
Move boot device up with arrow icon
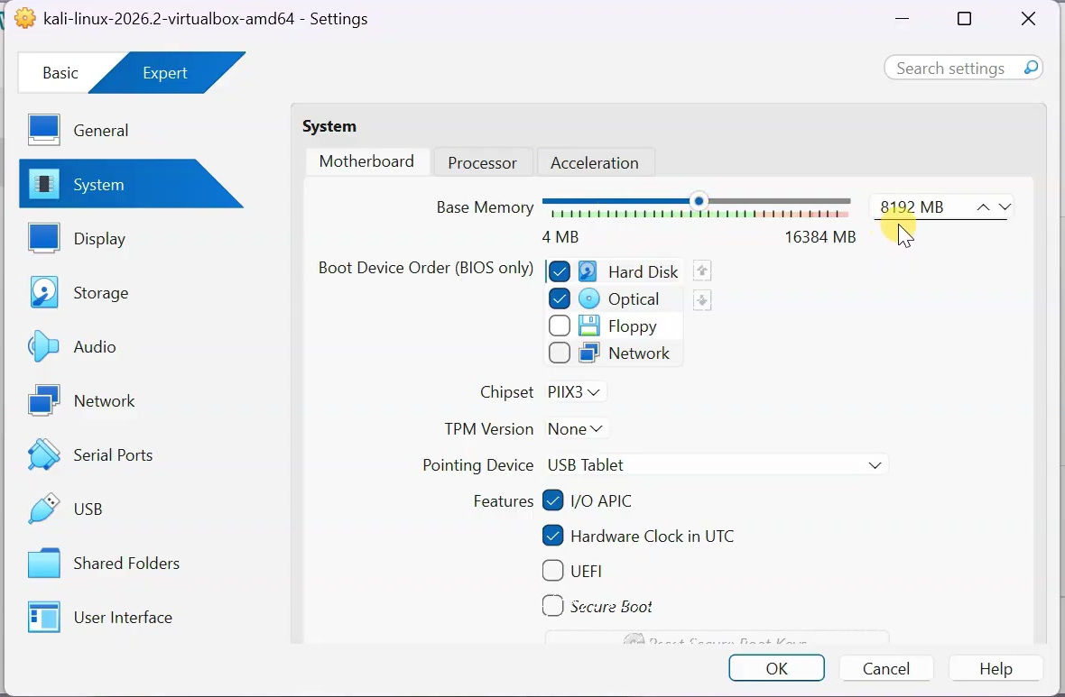(x=701, y=271)
